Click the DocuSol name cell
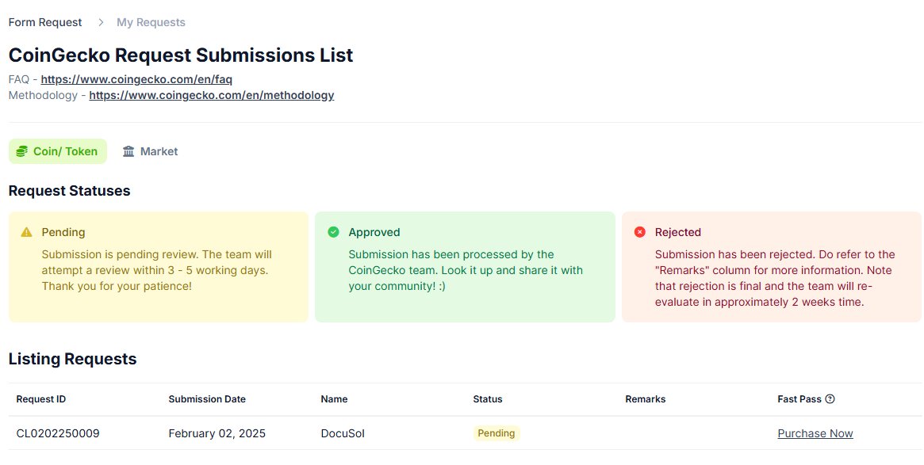Viewport: 924px width, 465px height. pos(343,433)
